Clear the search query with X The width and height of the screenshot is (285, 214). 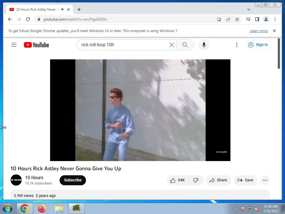pos(171,45)
